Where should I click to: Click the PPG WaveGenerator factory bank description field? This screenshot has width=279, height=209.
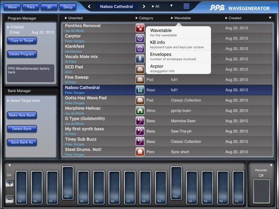click(30, 73)
